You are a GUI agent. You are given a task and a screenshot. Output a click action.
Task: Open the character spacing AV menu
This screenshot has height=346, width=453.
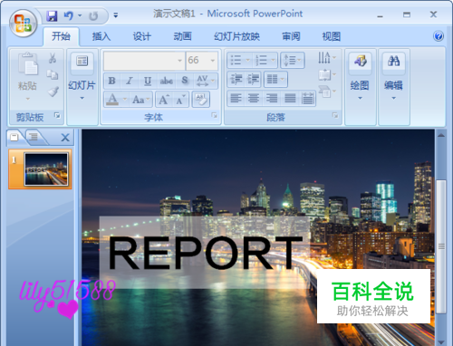[206, 81]
